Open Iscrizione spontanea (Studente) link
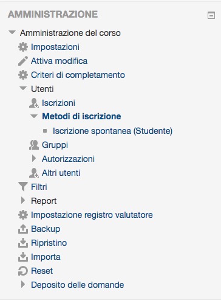 click(x=112, y=131)
